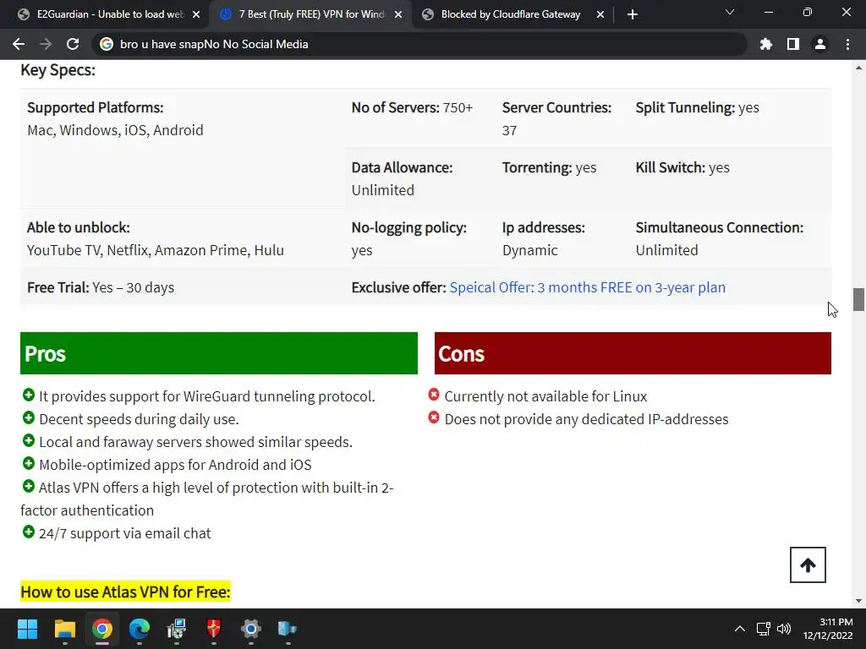The image size is (866, 649).
Task: Open File Explorer from the taskbar
Action: [64, 629]
